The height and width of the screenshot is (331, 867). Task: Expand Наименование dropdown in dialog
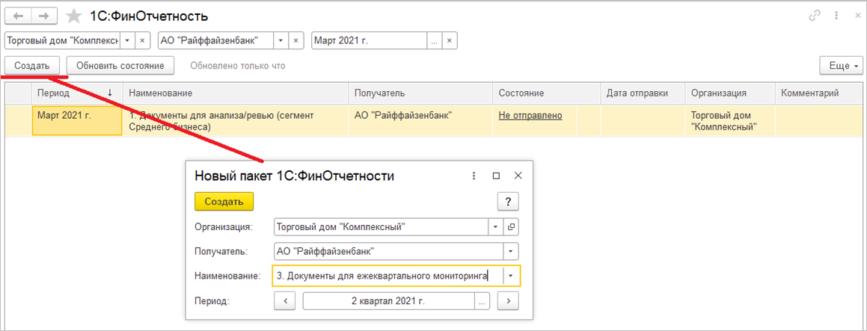[x=511, y=276]
